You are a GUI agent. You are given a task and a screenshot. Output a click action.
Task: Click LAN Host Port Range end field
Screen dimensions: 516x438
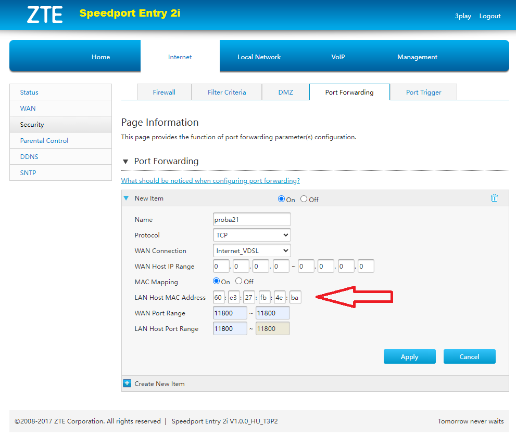(273, 329)
